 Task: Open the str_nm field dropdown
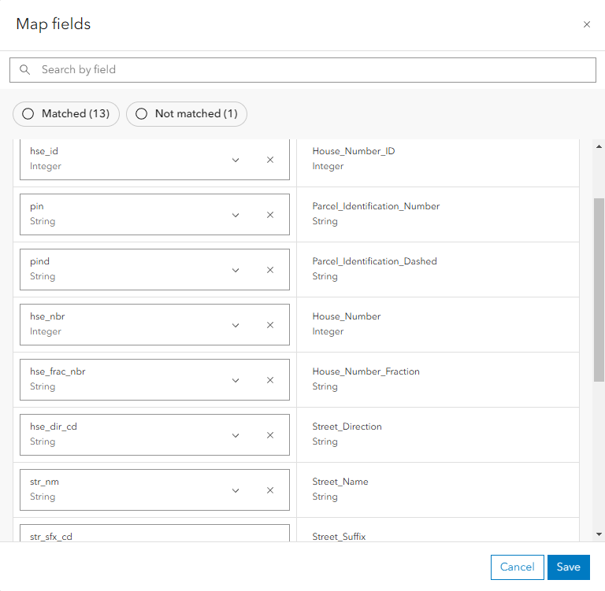coord(236,490)
